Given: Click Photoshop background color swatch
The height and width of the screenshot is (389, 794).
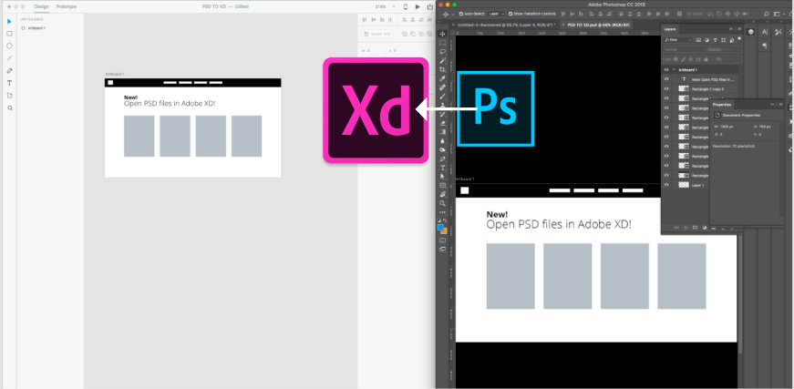Looking at the screenshot, I should tap(446, 232).
